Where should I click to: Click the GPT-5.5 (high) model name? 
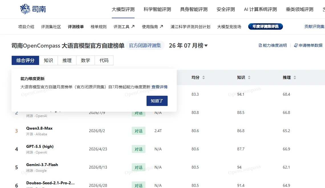tap(40, 146)
